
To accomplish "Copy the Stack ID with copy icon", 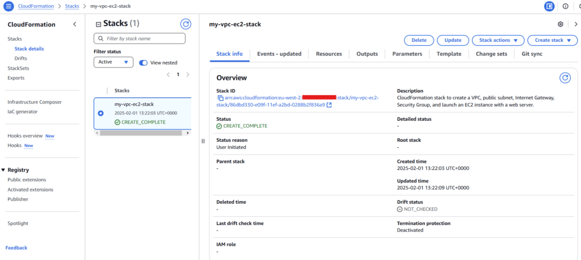I will coord(220,98).
